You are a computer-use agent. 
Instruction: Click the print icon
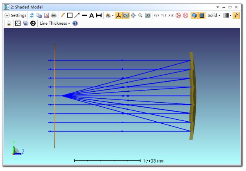coord(53,15)
